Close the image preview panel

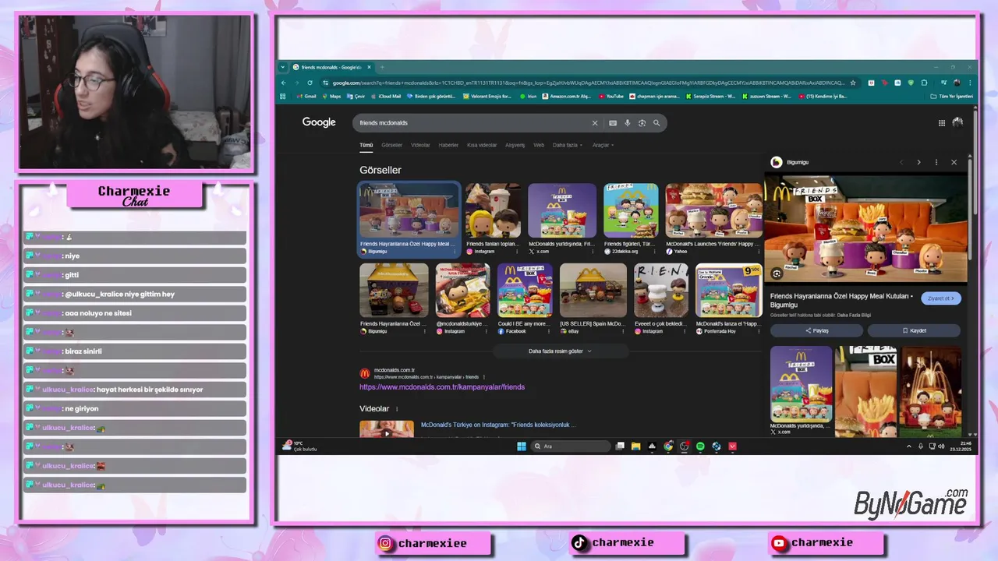(x=954, y=162)
